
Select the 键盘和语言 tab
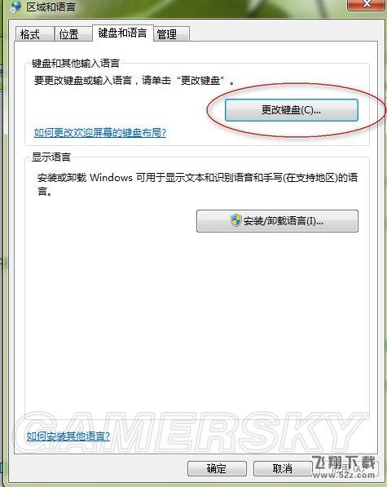[123, 33]
